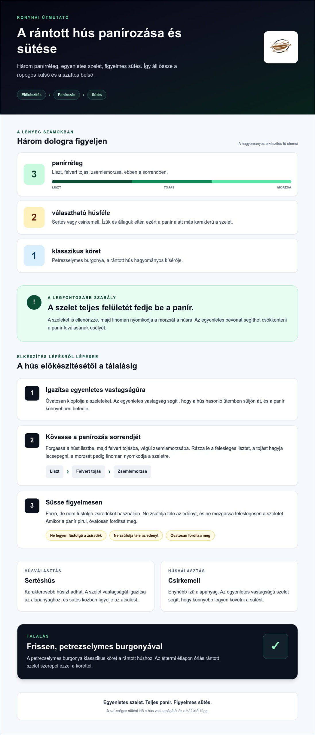Click the Zsemlemorzsa chip

point(132,471)
